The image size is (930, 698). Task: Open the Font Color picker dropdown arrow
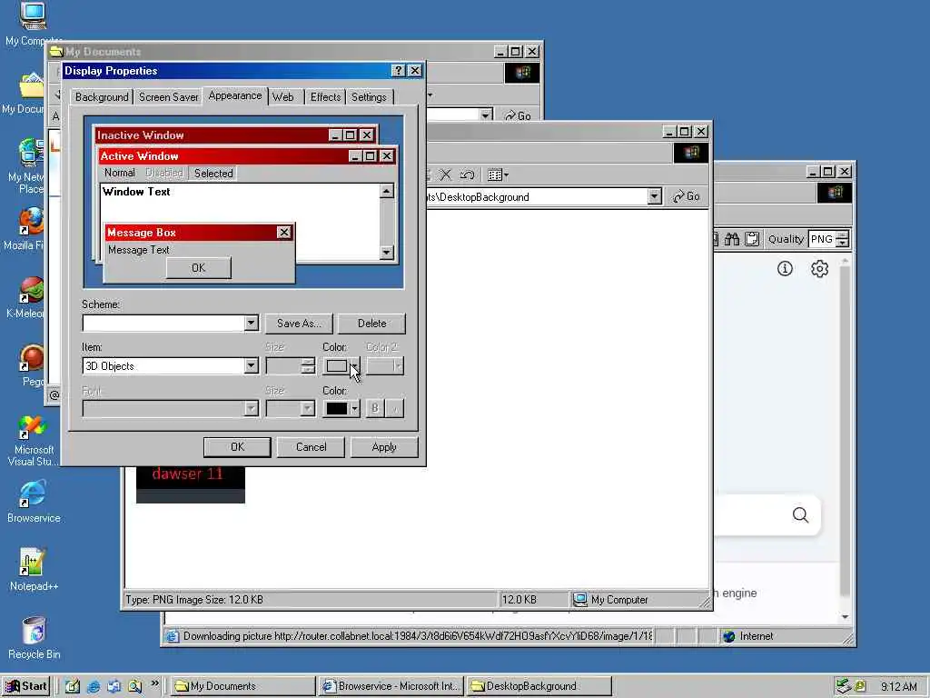click(x=354, y=408)
